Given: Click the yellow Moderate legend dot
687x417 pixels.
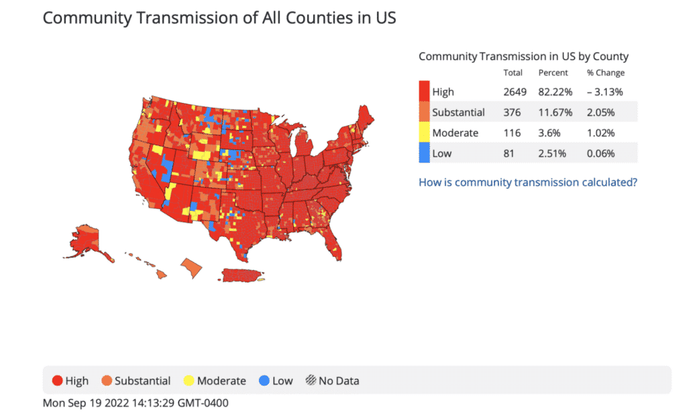Looking at the screenshot, I should tap(189, 381).
